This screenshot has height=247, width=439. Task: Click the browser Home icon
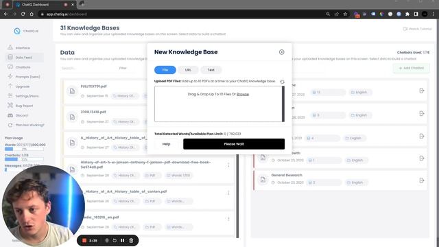coord(32,14)
